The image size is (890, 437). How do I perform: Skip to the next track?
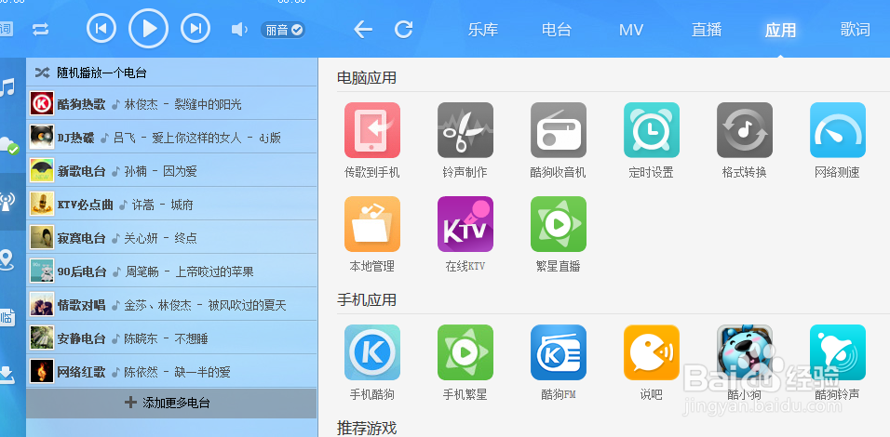196,28
